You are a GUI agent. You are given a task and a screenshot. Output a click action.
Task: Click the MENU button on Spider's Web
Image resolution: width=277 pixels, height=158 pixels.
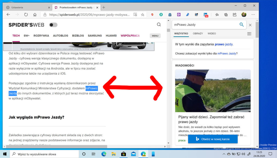pos(155,36)
